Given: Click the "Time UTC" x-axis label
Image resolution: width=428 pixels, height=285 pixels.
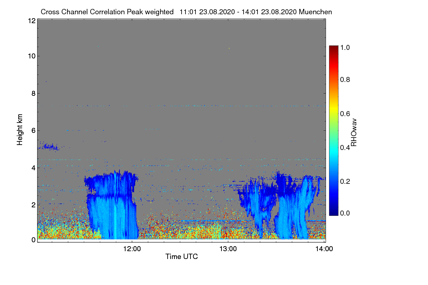Looking at the screenshot, I should (x=182, y=256).
